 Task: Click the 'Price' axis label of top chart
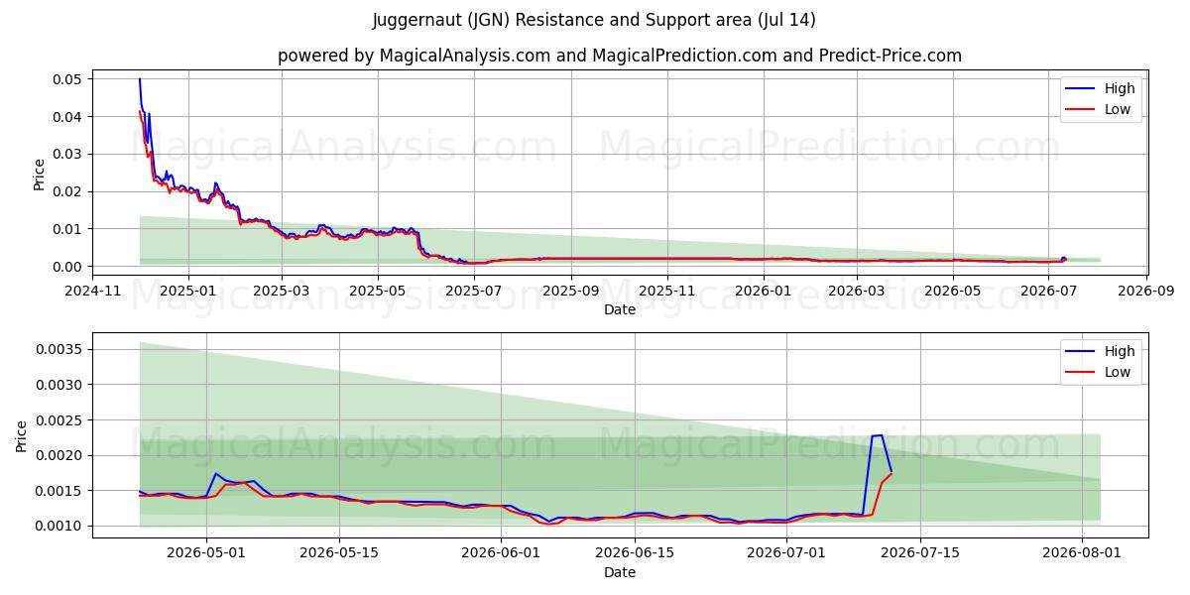coord(39,175)
